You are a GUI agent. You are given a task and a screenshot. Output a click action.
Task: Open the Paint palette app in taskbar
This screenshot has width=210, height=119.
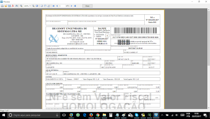[124, 115]
